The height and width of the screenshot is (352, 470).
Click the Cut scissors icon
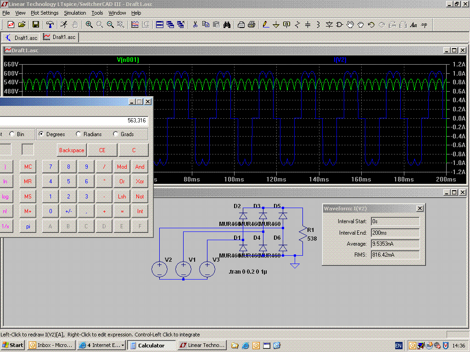click(x=195, y=25)
